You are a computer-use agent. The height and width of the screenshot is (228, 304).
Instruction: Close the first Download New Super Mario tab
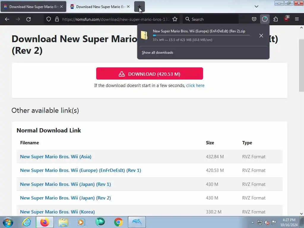pyautogui.click(x=61, y=7)
